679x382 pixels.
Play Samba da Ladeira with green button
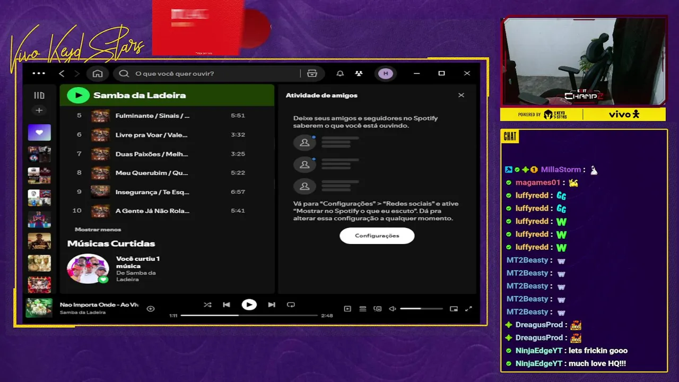coord(78,95)
